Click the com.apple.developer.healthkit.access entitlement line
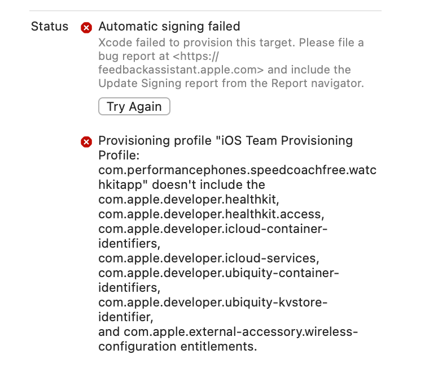Viewport: 438px width, 380px height. pyautogui.click(x=210, y=214)
